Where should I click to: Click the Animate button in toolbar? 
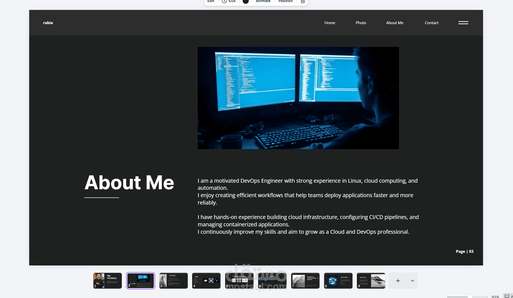tap(263, 1)
